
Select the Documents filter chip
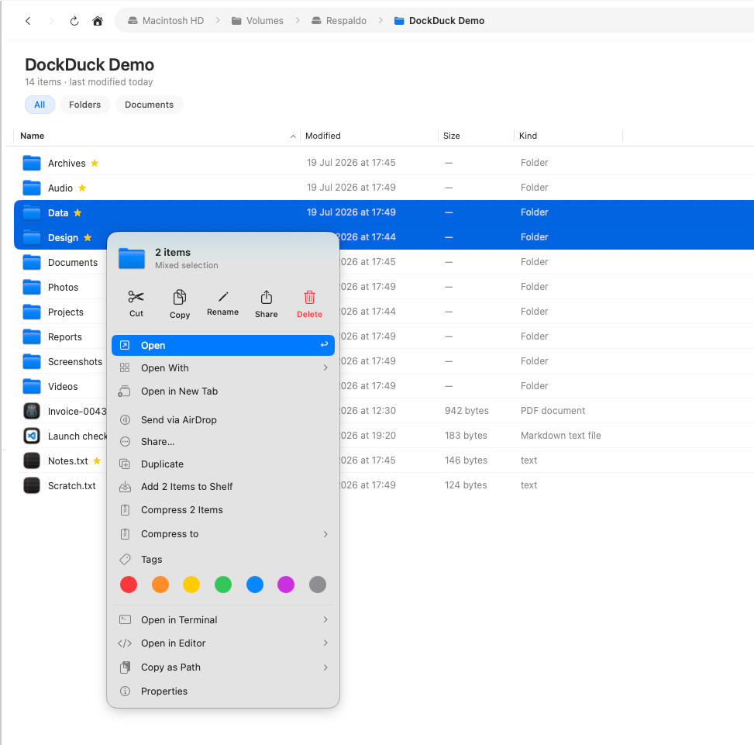point(149,105)
